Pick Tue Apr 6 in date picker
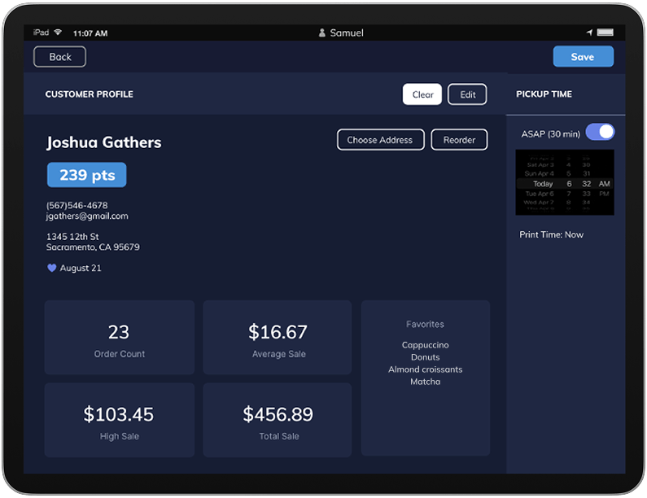This screenshot has height=498, width=647. [540, 194]
